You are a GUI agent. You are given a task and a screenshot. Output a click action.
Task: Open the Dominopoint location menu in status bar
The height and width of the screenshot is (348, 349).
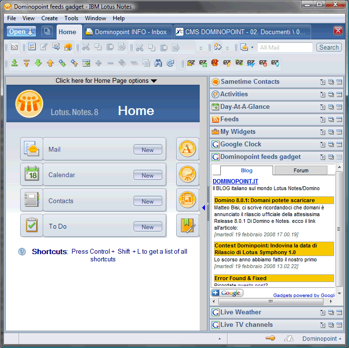click(x=322, y=339)
